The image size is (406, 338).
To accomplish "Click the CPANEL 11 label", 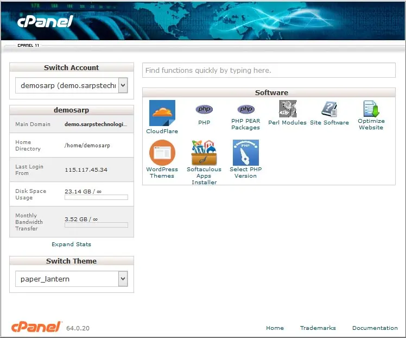I will click(28, 45).
